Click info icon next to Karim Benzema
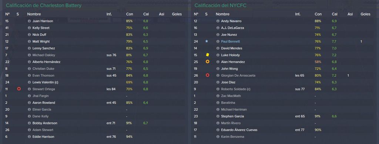The width and height of the screenshot is (379, 144). click(218, 137)
